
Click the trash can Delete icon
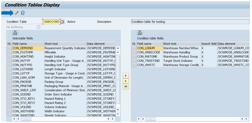pos(23,13)
